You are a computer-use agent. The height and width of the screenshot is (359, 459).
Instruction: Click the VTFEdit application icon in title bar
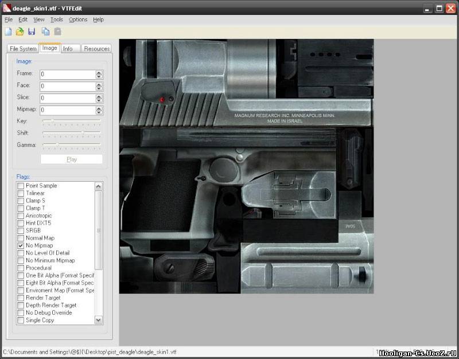(x=6, y=8)
